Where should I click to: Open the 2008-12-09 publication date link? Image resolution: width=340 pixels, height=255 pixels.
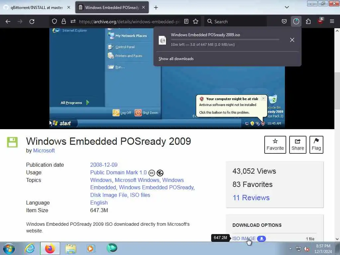click(x=104, y=165)
